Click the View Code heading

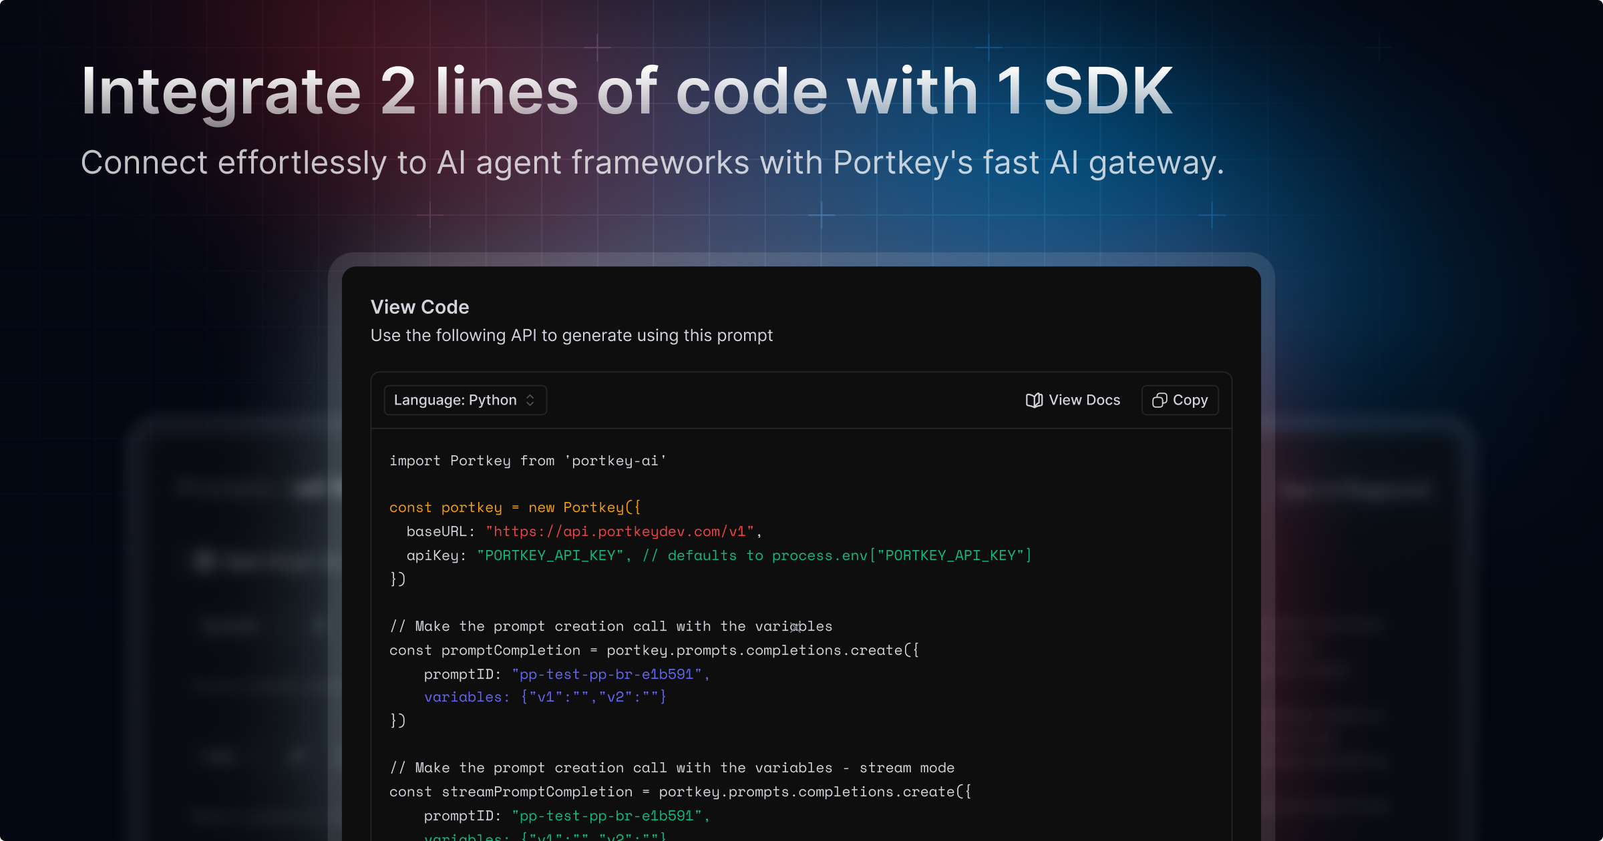tap(419, 307)
